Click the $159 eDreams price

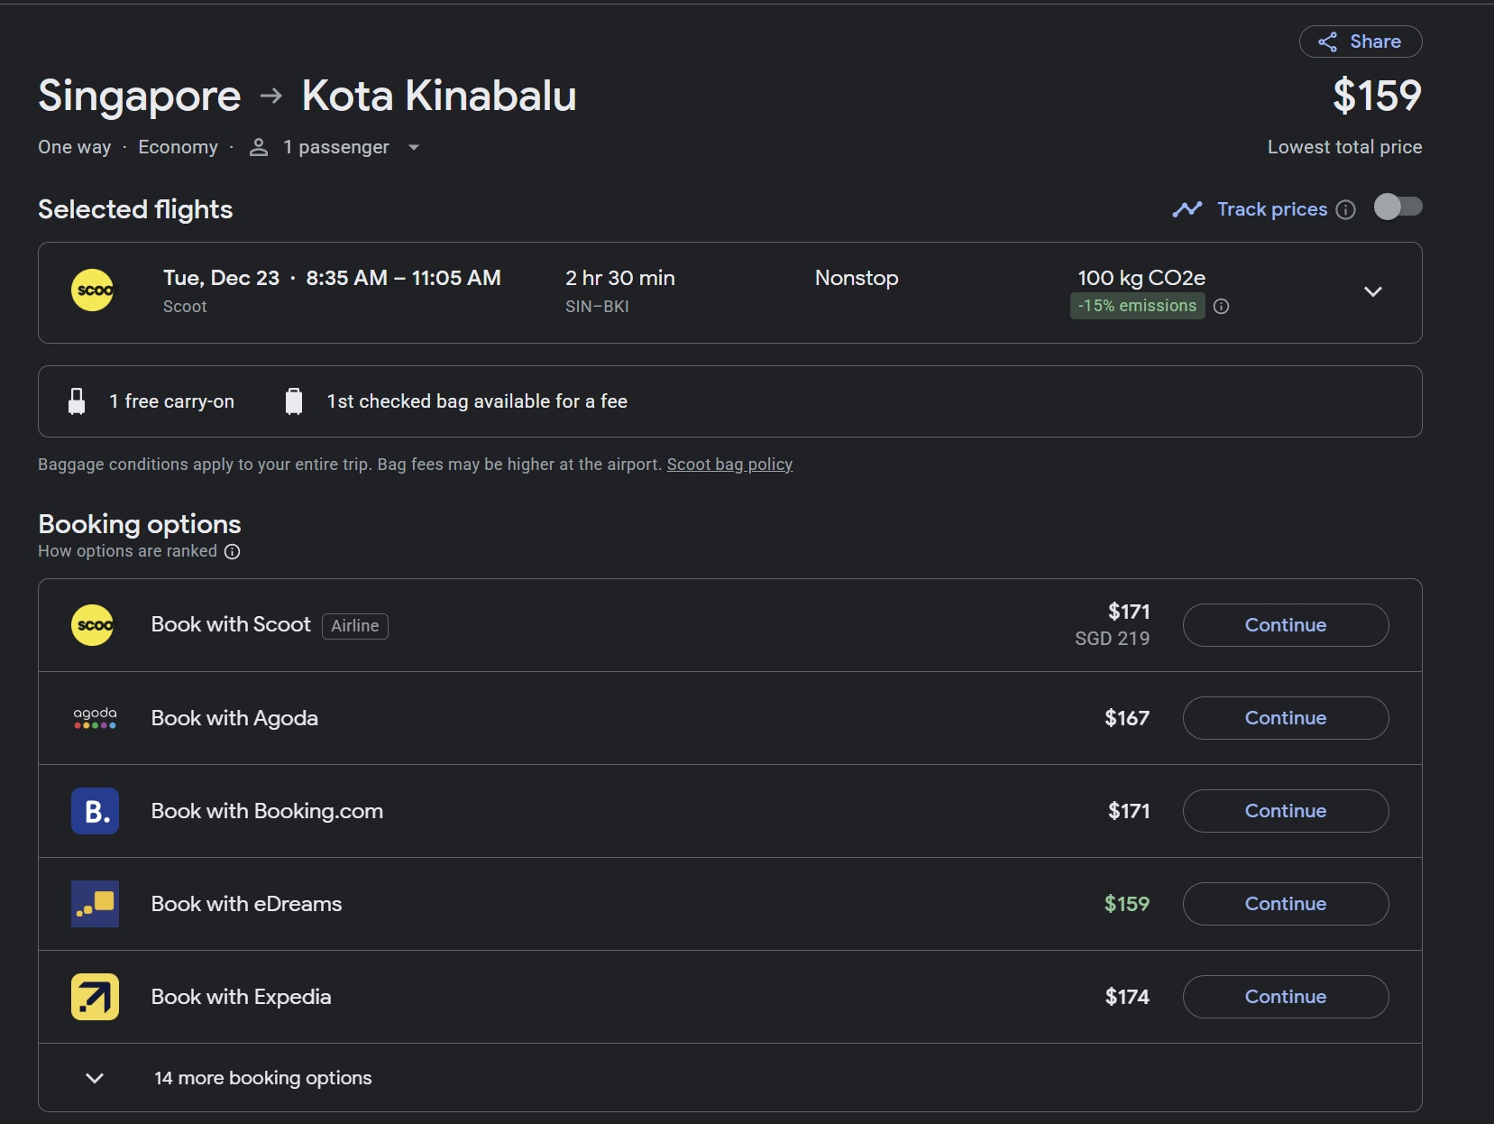1127,904
